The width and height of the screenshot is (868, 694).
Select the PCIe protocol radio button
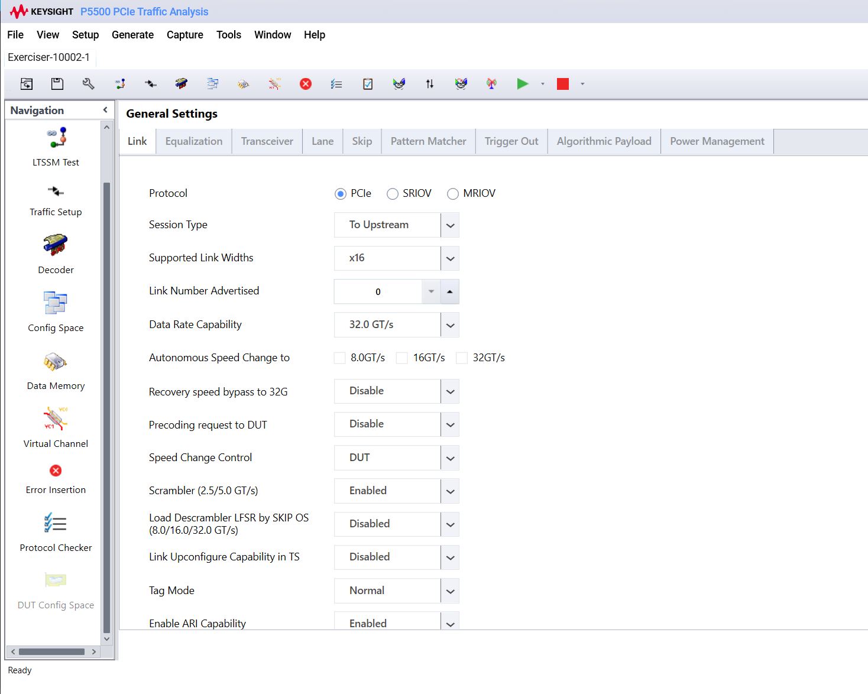click(x=341, y=194)
